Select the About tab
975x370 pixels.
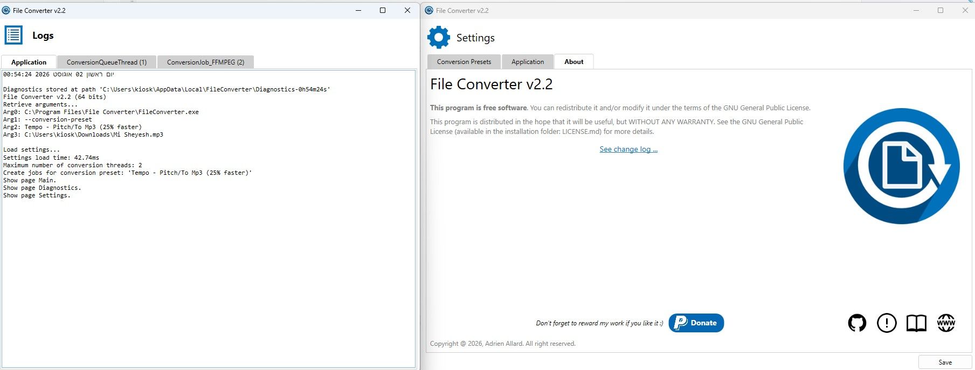click(x=574, y=61)
